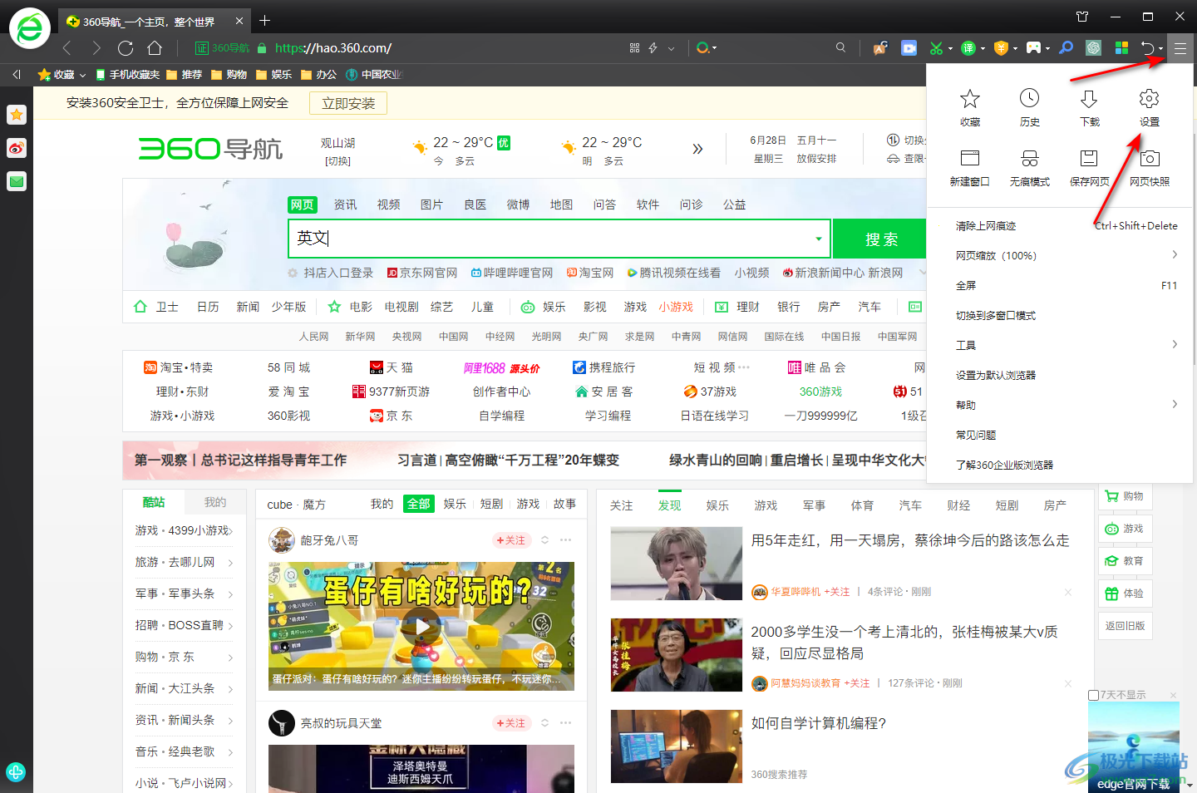Click the lightning speed mode icon
Viewport: 1197px width, 793px height.
(653, 48)
